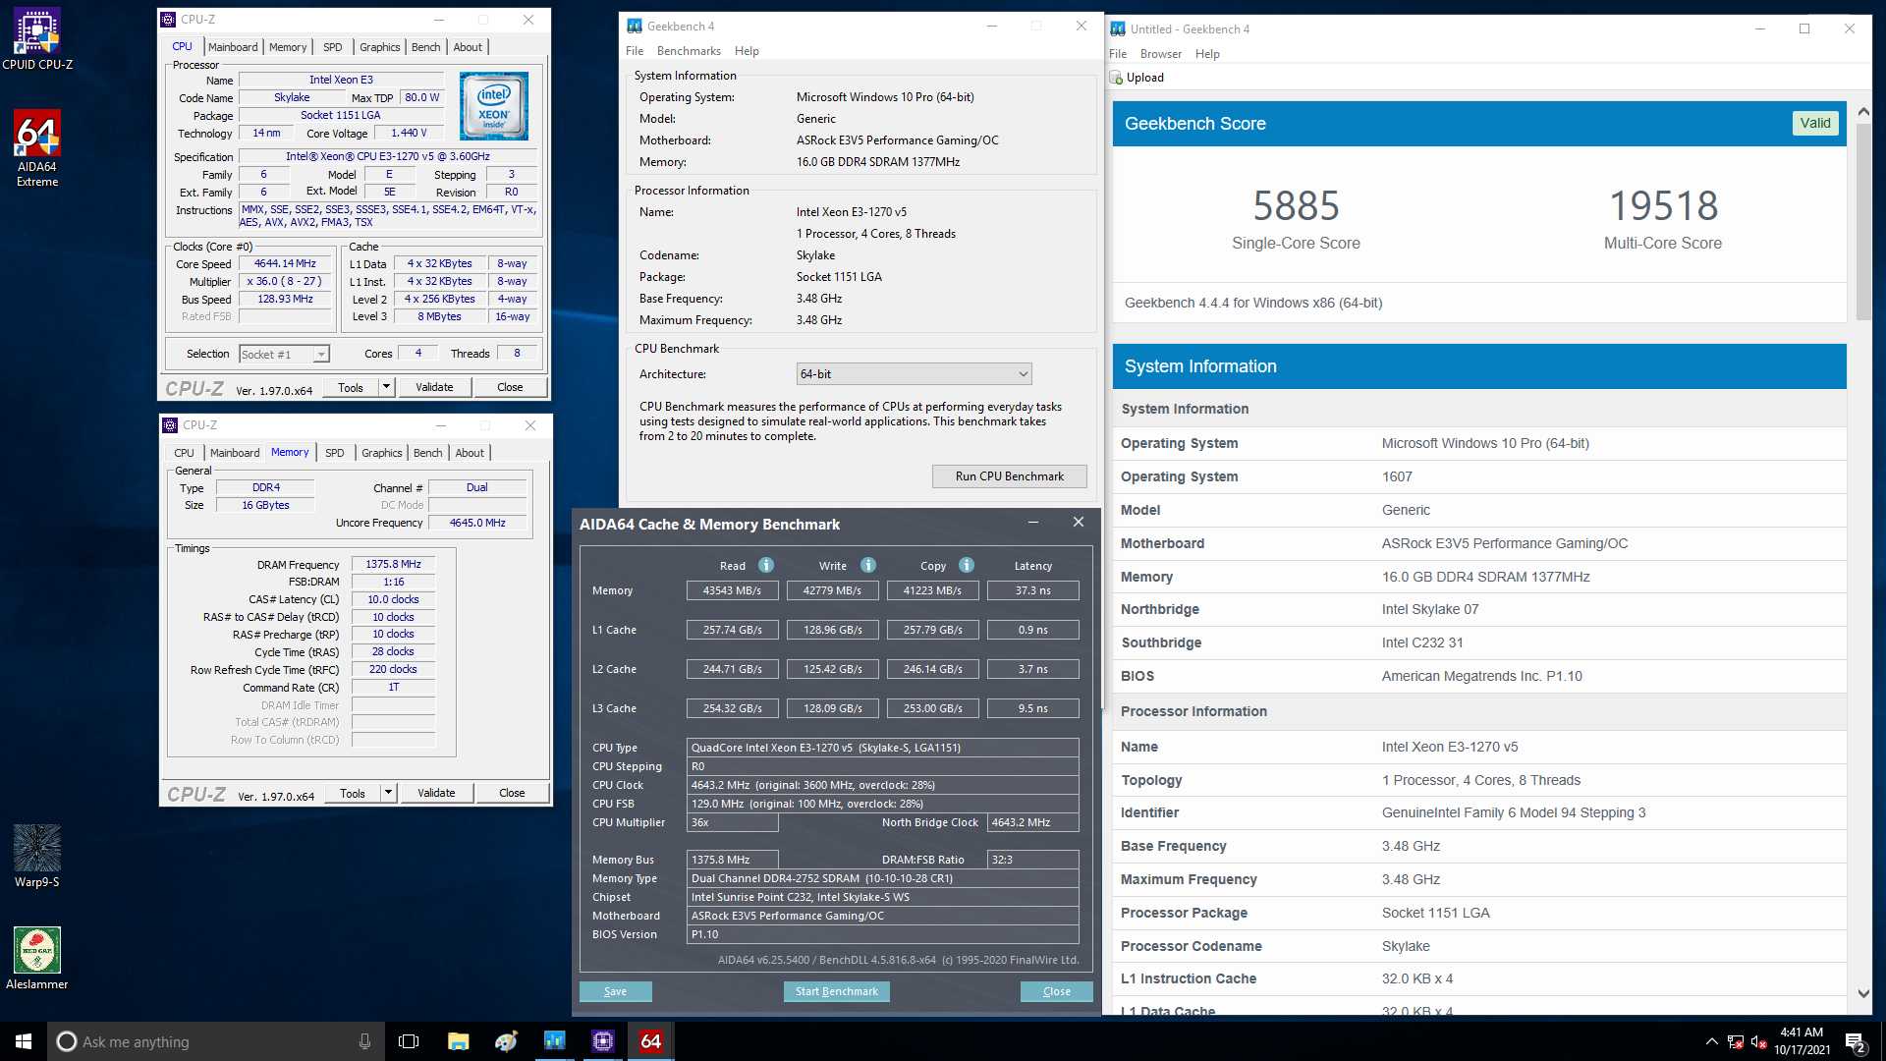
Task: Open the Architecture 64-bit dropdown
Action: click(914, 374)
